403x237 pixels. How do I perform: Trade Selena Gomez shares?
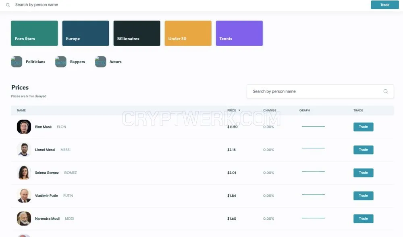(x=364, y=173)
